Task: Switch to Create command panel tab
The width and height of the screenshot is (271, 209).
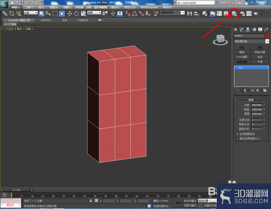Action: (235, 30)
